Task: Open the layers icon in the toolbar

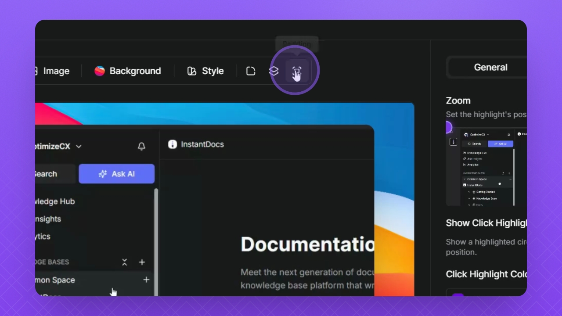Action: point(274,71)
